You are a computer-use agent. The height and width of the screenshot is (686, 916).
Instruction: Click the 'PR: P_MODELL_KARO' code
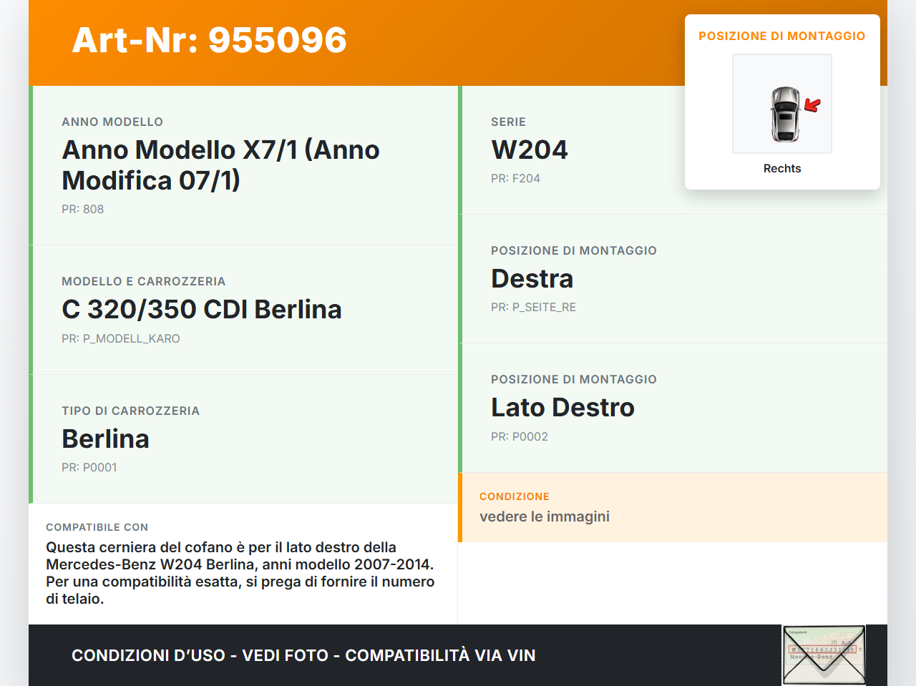pos(121,338)
